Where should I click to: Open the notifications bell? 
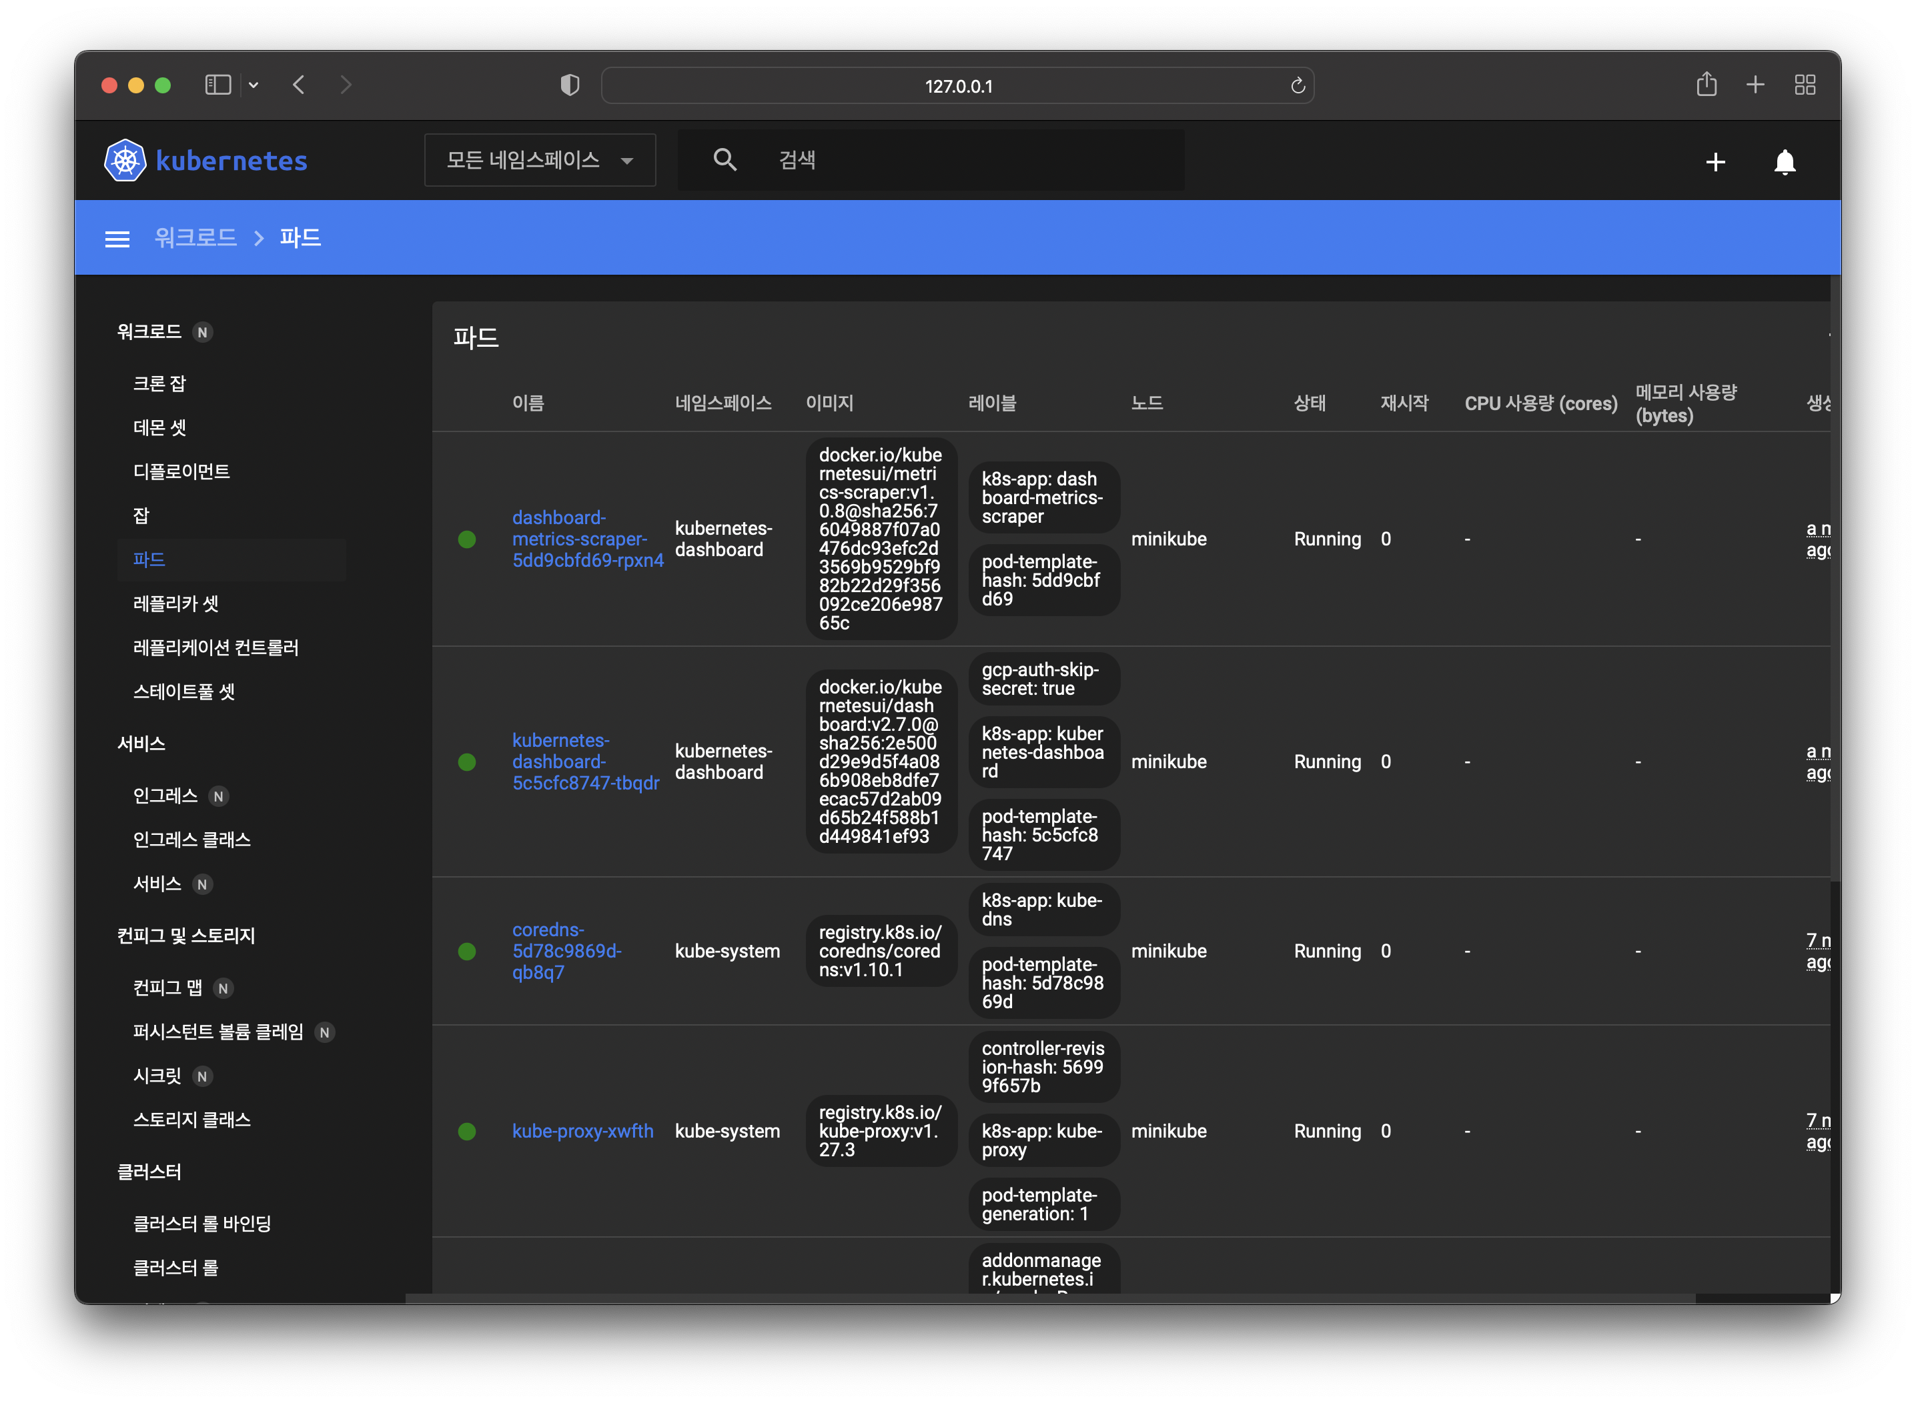click(x=1785, y=162)
